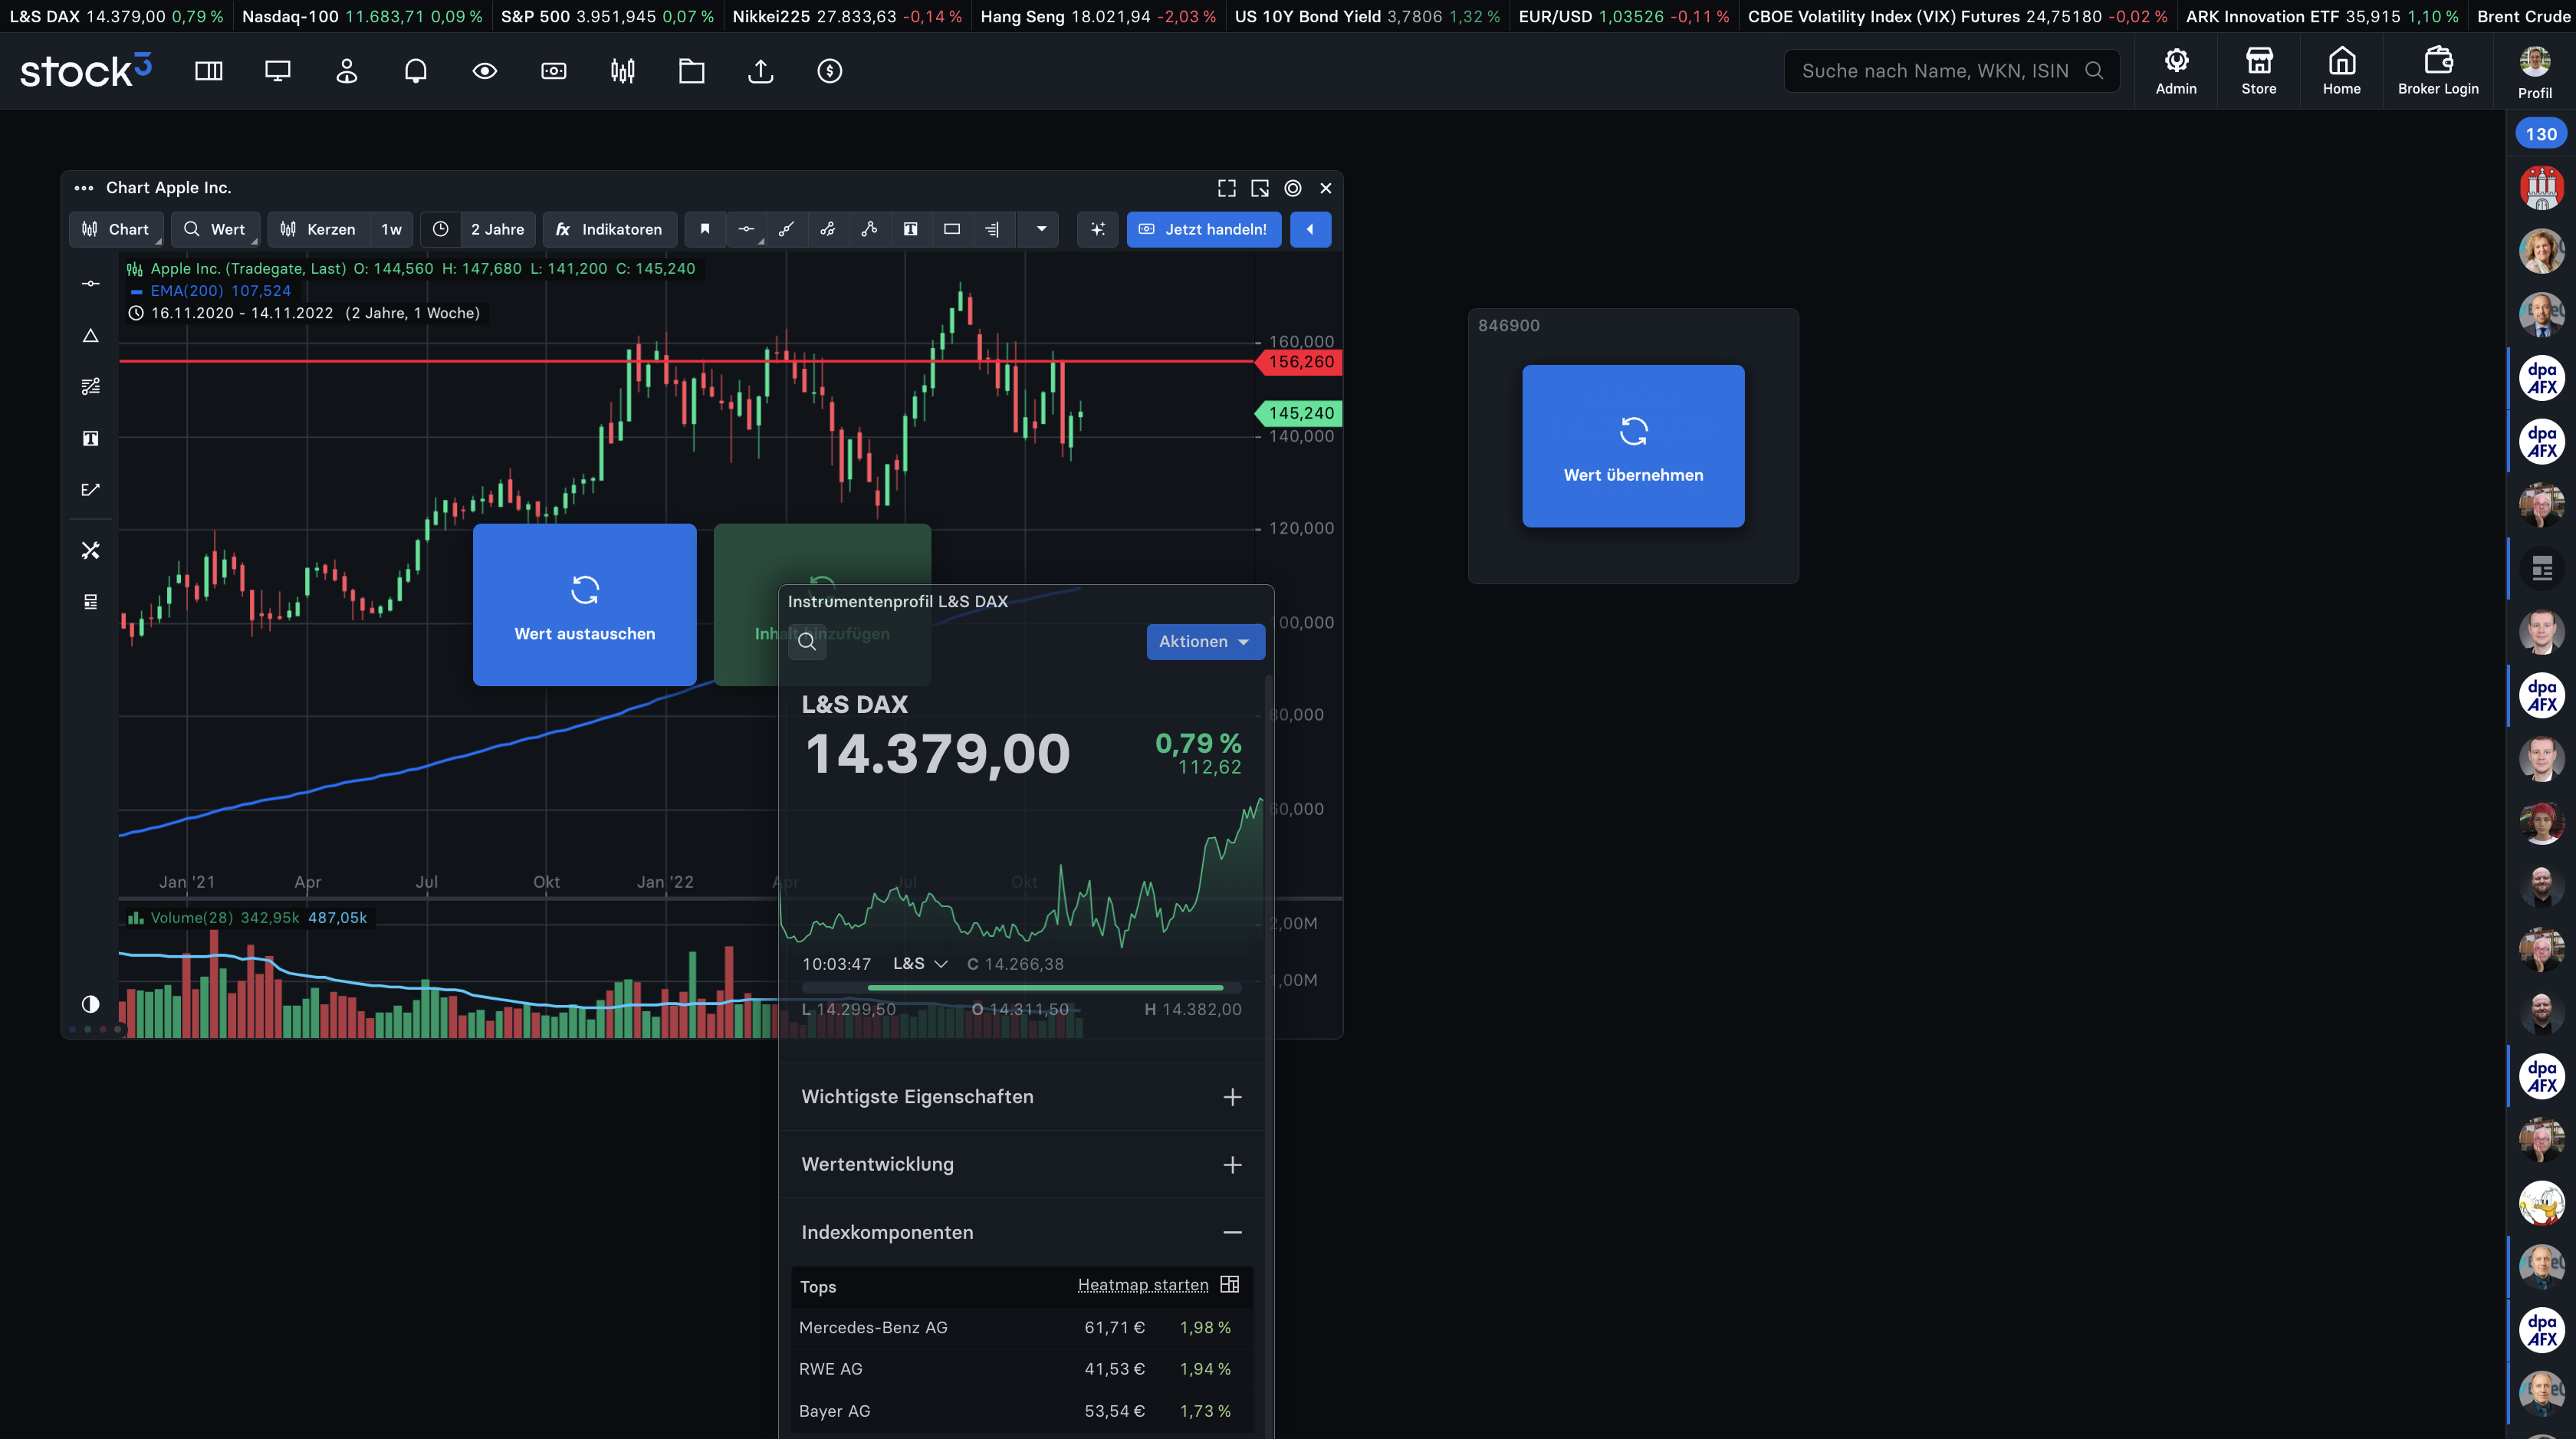Click the 130 notifications badge in right sidebar
Image resolution: width=2576 pixels, height=1439 pixels.
(x=2540, y=134)
